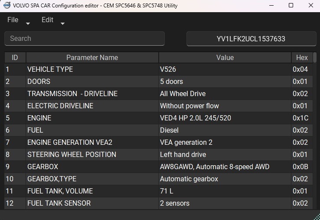Select the GEARBOX,TYPE parameter
The height and width of the screenshot is (220, 320).
52,179
